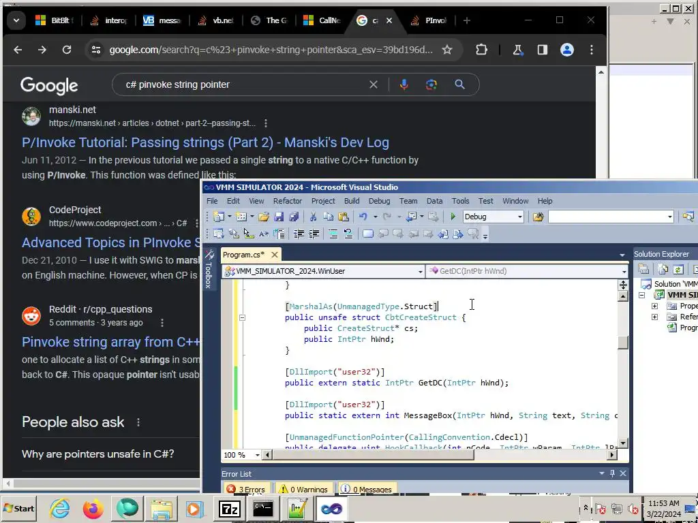The width and height of the screenshot is (698, 523).
Task: Open the Tools menu
Action: 460,201
